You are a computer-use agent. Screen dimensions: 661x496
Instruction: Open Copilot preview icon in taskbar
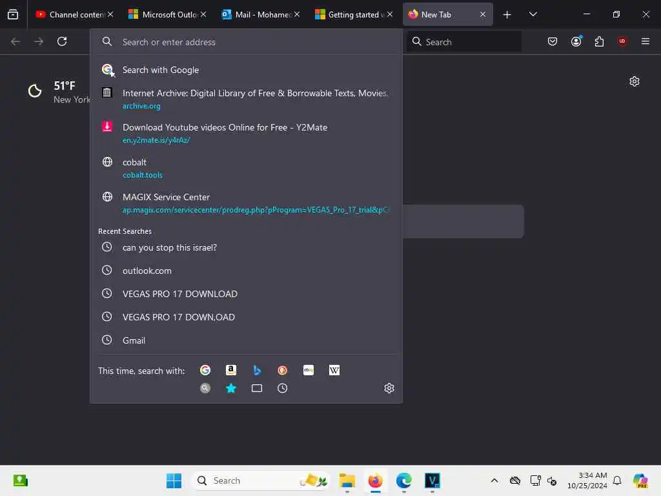[x=640, y=480]
